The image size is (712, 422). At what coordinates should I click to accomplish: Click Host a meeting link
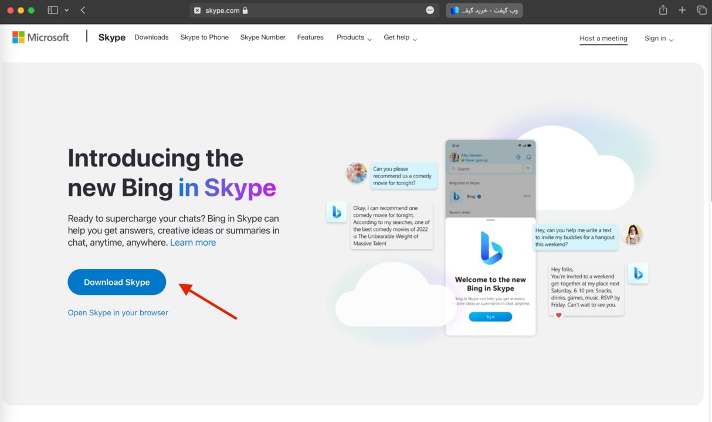click(603, 38)
